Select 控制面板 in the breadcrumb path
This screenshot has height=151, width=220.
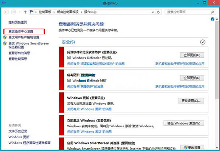click(45, 12)
